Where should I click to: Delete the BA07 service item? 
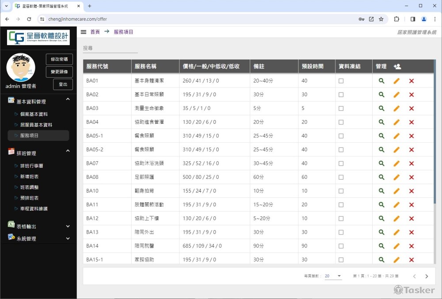tap(412, 163)
